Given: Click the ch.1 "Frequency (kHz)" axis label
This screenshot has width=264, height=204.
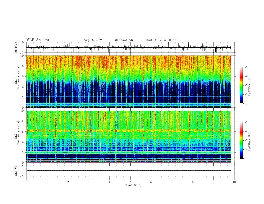Looking at the screenshot, I should pyautogui.click(x=19, y=78).
